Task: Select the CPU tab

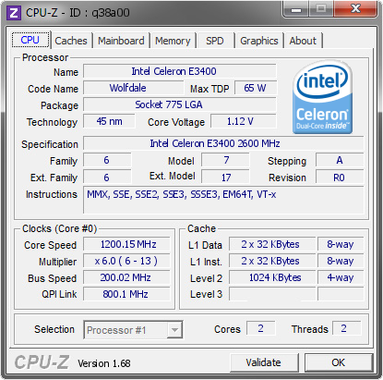Action: pos(30,40)
